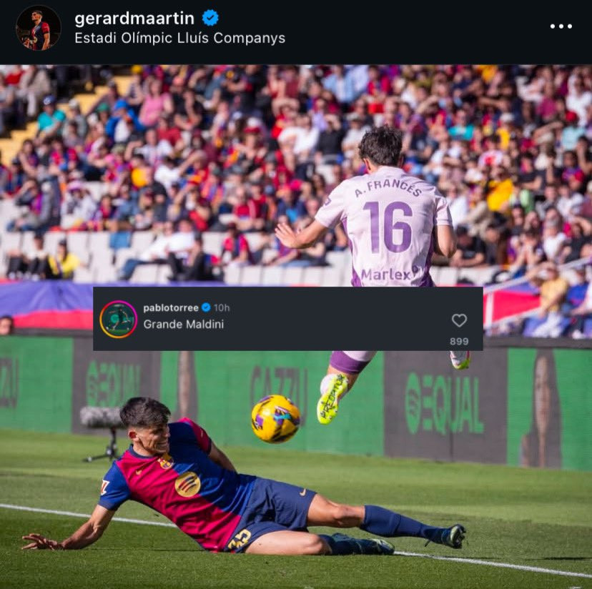
Task: Open the three-dot more options menu
Action: tap(561, 26)
